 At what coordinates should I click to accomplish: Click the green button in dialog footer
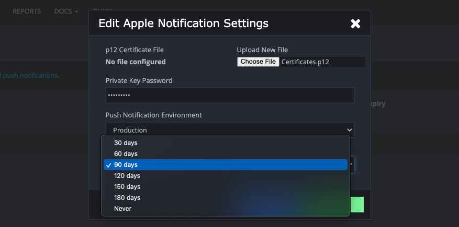357,205
